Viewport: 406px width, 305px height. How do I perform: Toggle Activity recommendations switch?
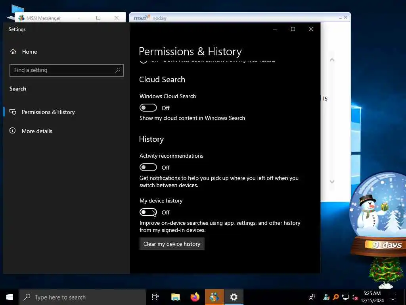point(148,167)
